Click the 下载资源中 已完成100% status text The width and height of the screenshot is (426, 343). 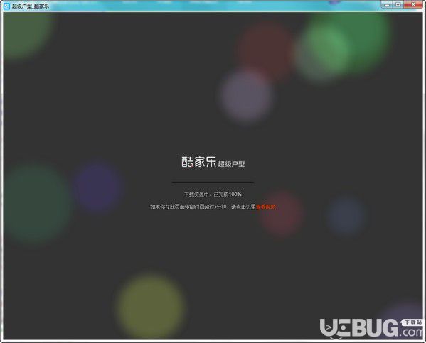point(213,195)
